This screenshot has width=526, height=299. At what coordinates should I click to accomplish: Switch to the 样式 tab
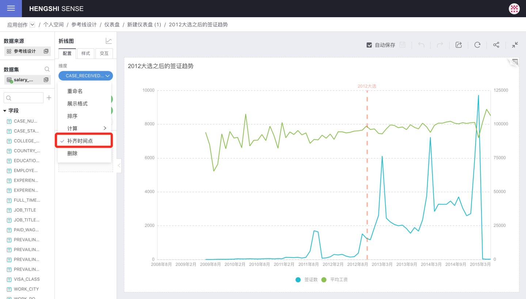click(85, 53)
